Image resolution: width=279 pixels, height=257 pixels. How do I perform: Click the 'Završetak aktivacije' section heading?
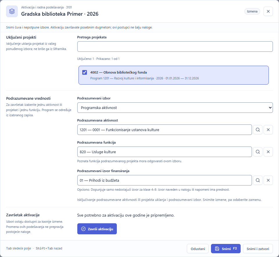click(x=23, y=215)
